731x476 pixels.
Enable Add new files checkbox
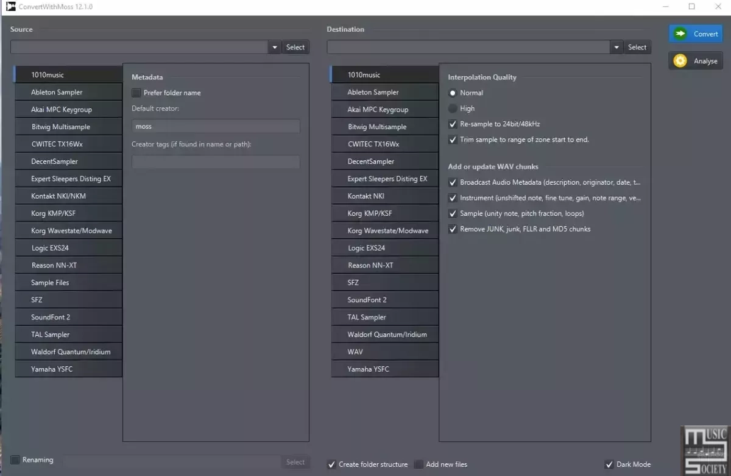point(418,464)
